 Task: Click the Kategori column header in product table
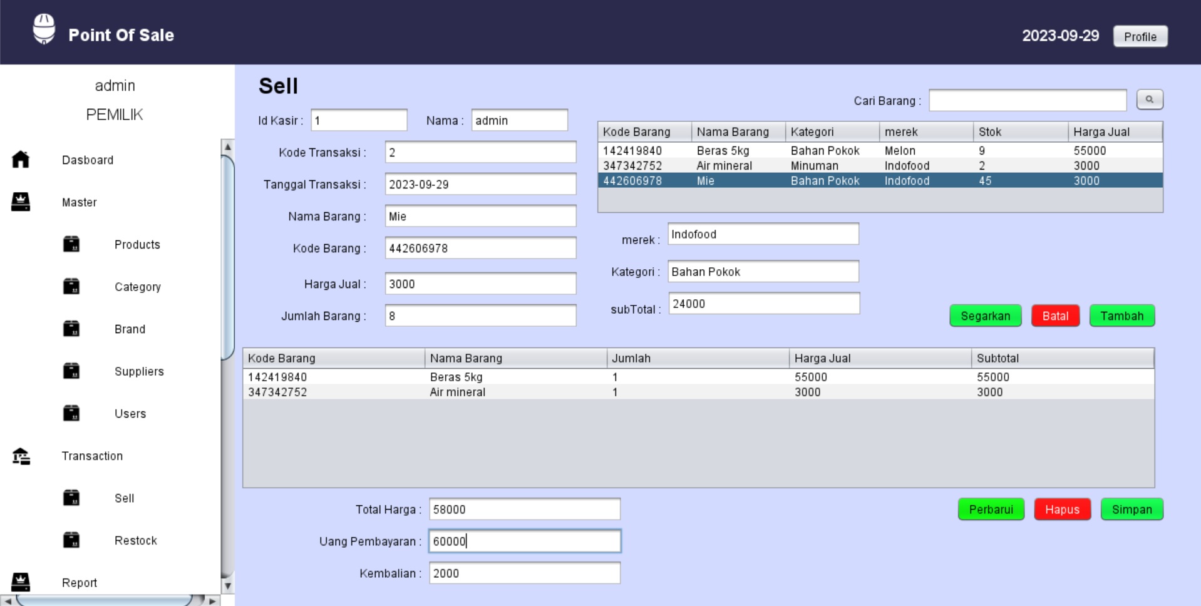point(833,132)
